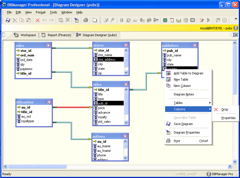Close the titles table box

(126, 85)
